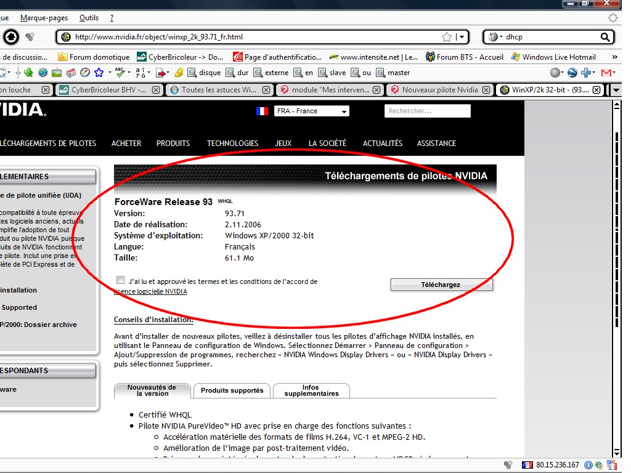Viewport: 631px width, 473px height.
Task: Click the French flag icon beside IP address
Action: (527, 465)
